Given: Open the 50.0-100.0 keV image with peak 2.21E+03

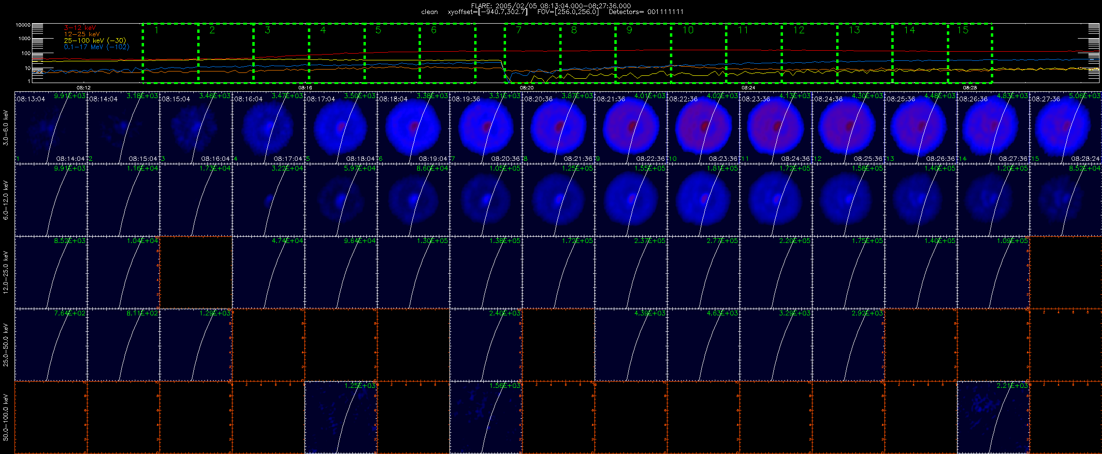Looking at the screenshot, I should [993, 417].
